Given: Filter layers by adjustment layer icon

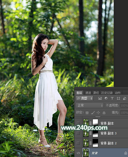Looking at the screenshot, I should pyautogui.click(x=106, y=98).
